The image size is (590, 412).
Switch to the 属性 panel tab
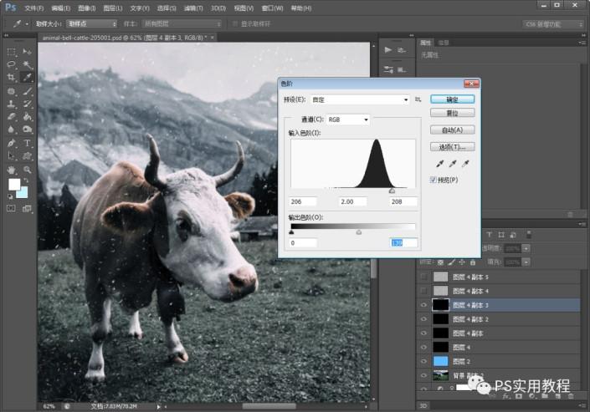pyautogui.click(x=426, y=43)
